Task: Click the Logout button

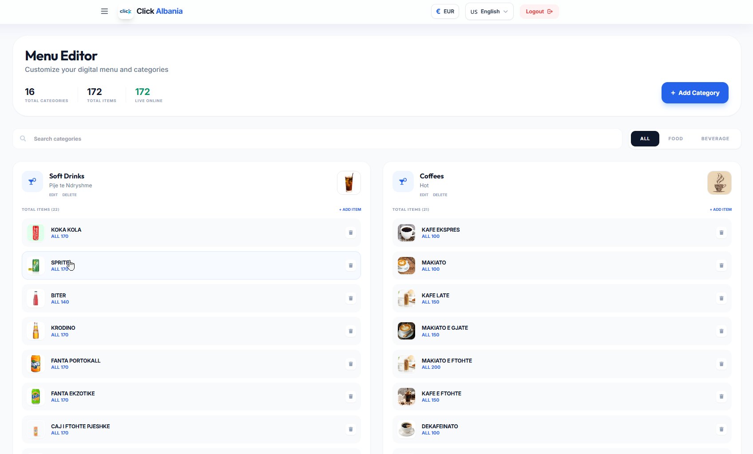Action: [539, 12]
